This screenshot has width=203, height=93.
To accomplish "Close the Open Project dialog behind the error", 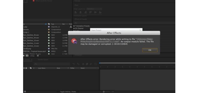I will tap(140, 30).
